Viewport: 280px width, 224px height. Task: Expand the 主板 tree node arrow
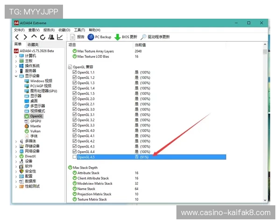click(16, 61)
